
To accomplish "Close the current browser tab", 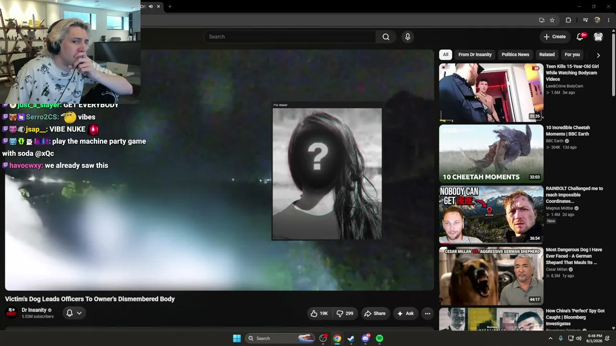I will [x=158, y=6].
